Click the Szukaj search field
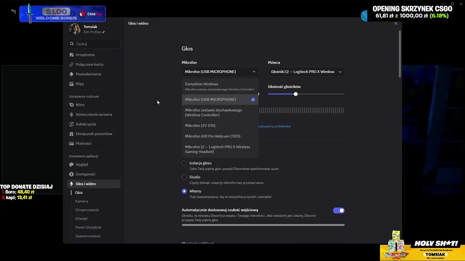This screenshot has height=261, width=465. [x=94, y=44]
